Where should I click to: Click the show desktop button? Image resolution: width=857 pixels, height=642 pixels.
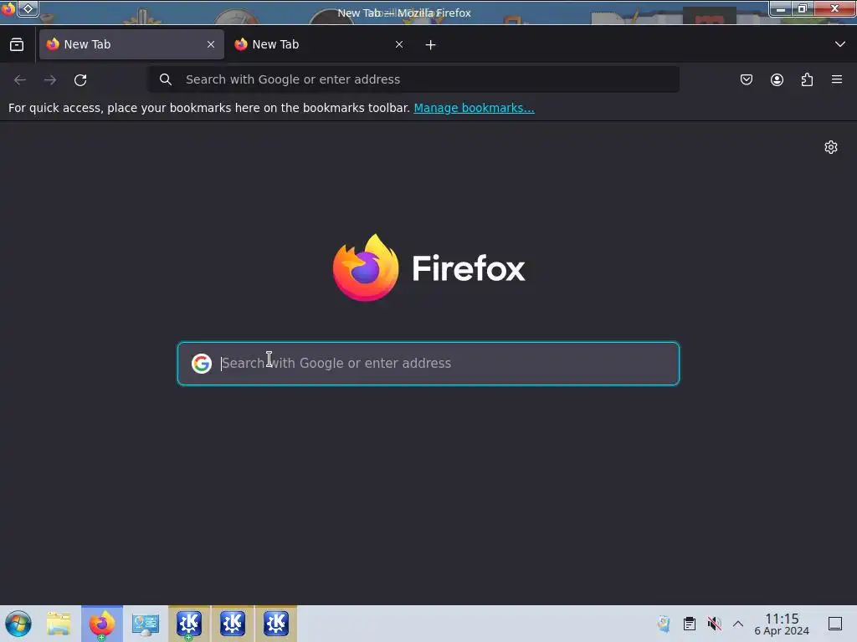(x=835, y=624)
